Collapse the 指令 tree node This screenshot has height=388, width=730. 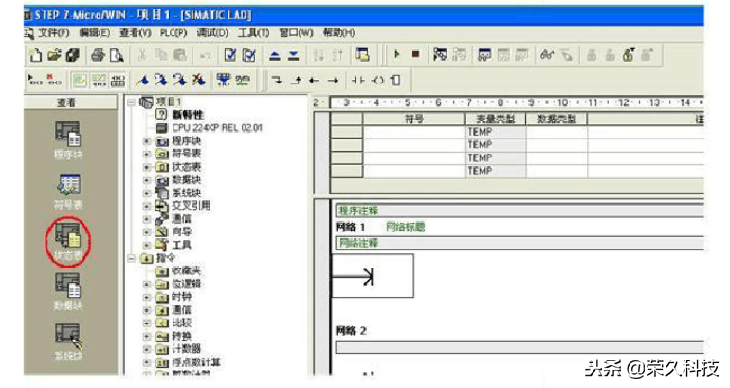coord(132,257)
